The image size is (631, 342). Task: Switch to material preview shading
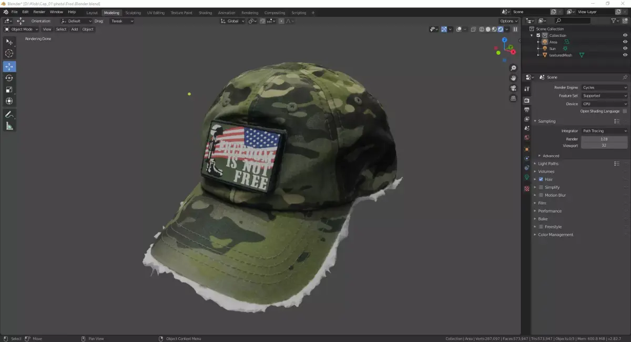pos(494,29)
